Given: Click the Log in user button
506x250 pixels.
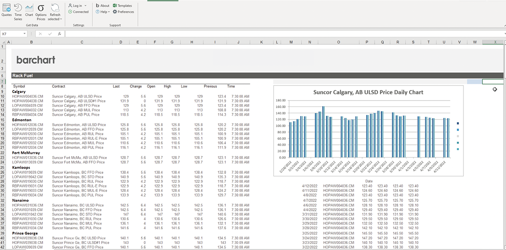Looking at the screenshot, I should tap(75, 6).
